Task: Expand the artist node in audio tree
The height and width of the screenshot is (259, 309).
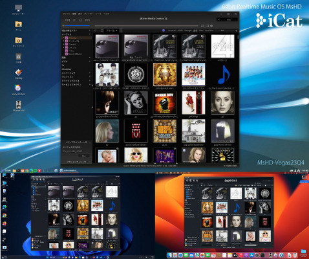Action: point(63,41)
